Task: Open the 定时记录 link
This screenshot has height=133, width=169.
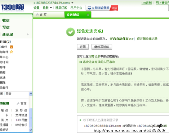Action: [94, 56]
